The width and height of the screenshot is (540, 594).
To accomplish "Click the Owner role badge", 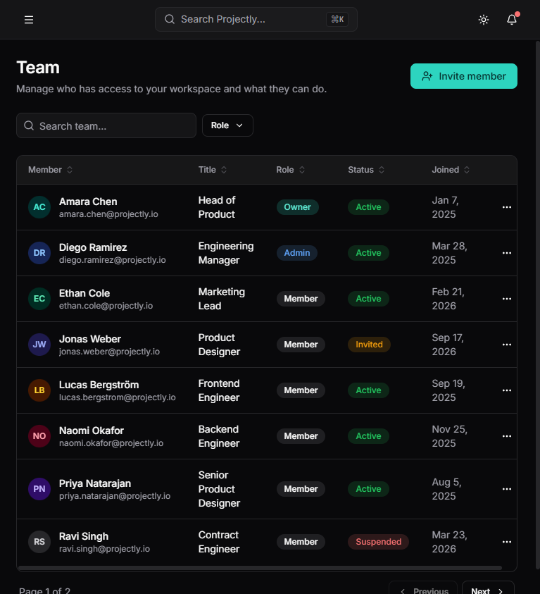I will coord(297,207).
